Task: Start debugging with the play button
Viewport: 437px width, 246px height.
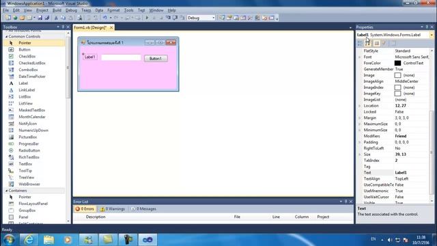Action: 147,18
